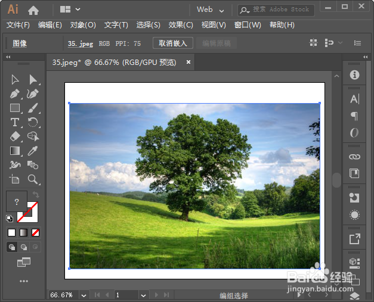Open the Info panel icon
The width and height of the screenshot is (374, 302).
[x=354, y=75]
